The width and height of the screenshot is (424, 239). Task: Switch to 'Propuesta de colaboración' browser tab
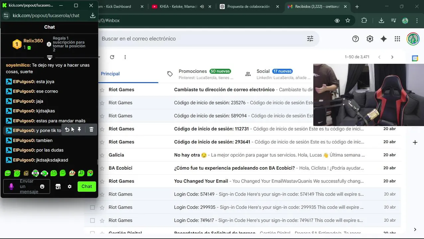click(248, 6)
